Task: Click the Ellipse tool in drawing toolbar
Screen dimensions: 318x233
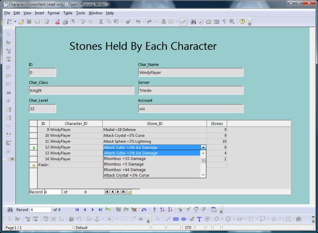Action: (x=183, y=219)
